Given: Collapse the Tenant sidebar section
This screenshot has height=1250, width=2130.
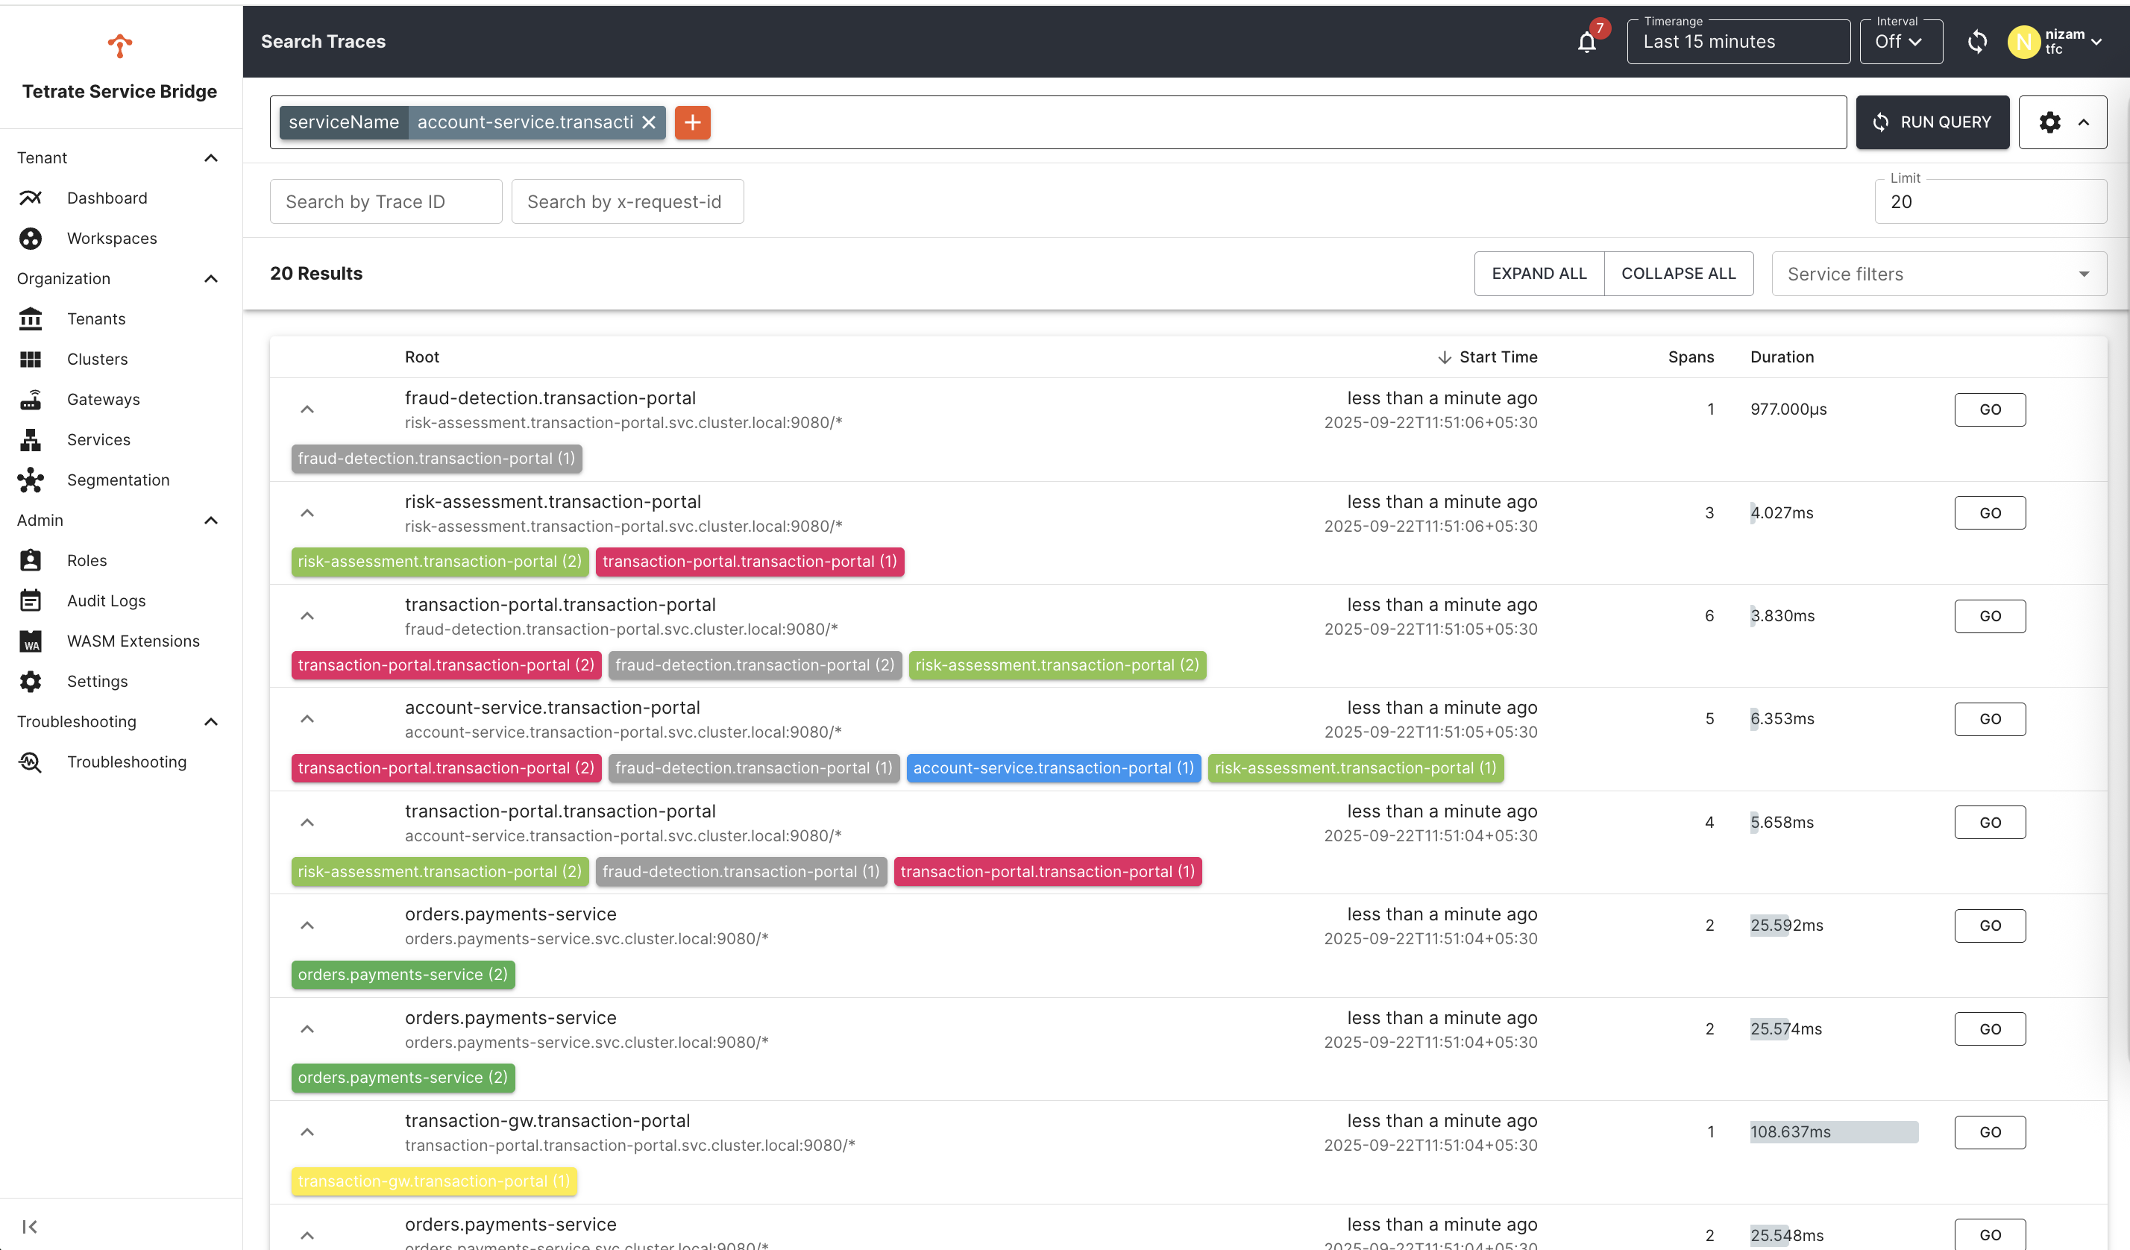Looking at the screenshot, I should [210, 158].
